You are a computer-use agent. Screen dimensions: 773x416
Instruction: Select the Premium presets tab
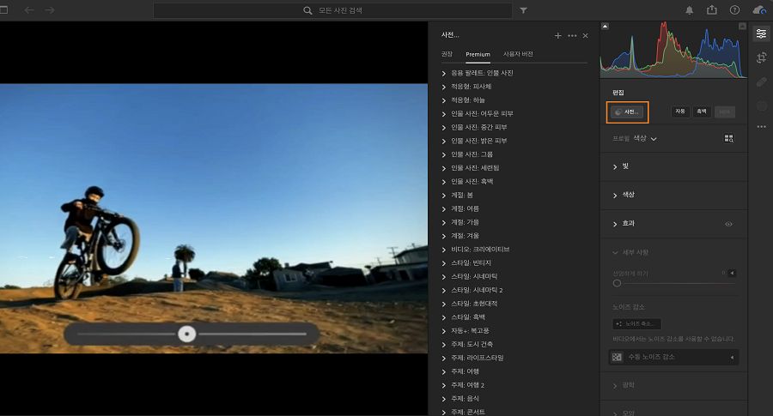click(x=478, y=54)
